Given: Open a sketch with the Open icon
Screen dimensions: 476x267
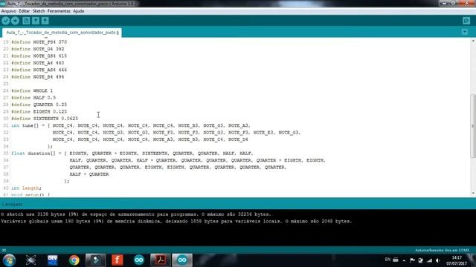Looking at the screenshot, I should tap(36, 21).
